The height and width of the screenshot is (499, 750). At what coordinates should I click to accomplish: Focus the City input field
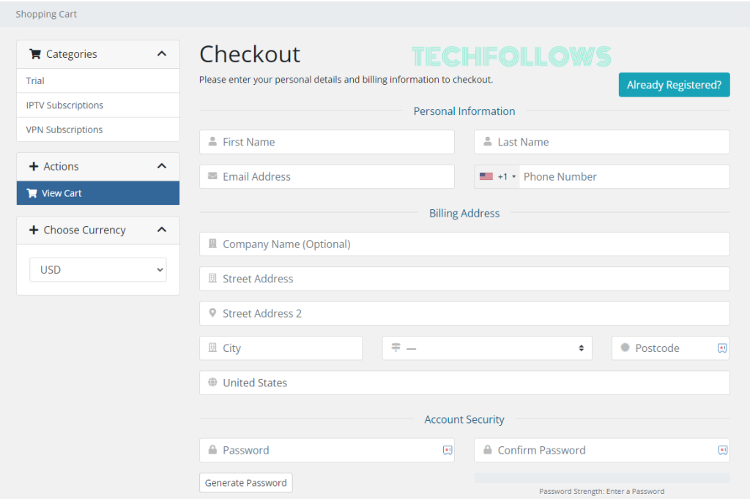pos(281,348)
